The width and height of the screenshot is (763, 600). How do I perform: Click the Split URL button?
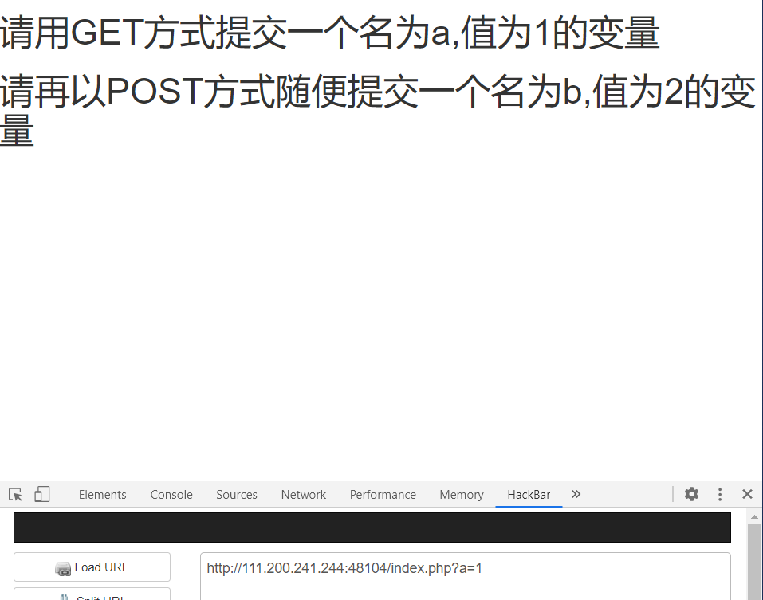coord(92,594)
